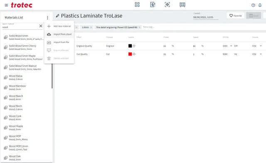Click the copy icon for Wood Beech
This screenshot has width=266, height=163.
pyautogui.click(x=6, y=97)
